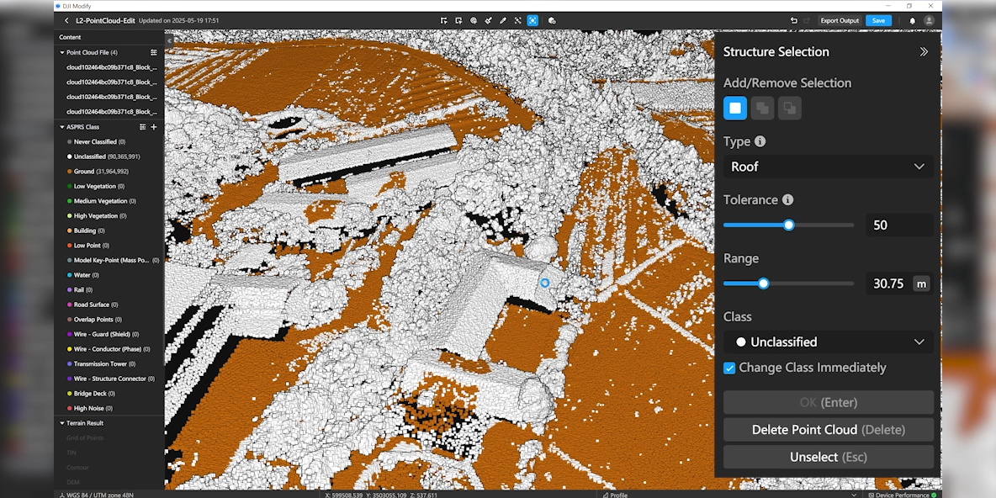This screenshot has height=498, width=996.
Task: Select the Building class entry
Action: pyautogui.click(x=84, y=230)
